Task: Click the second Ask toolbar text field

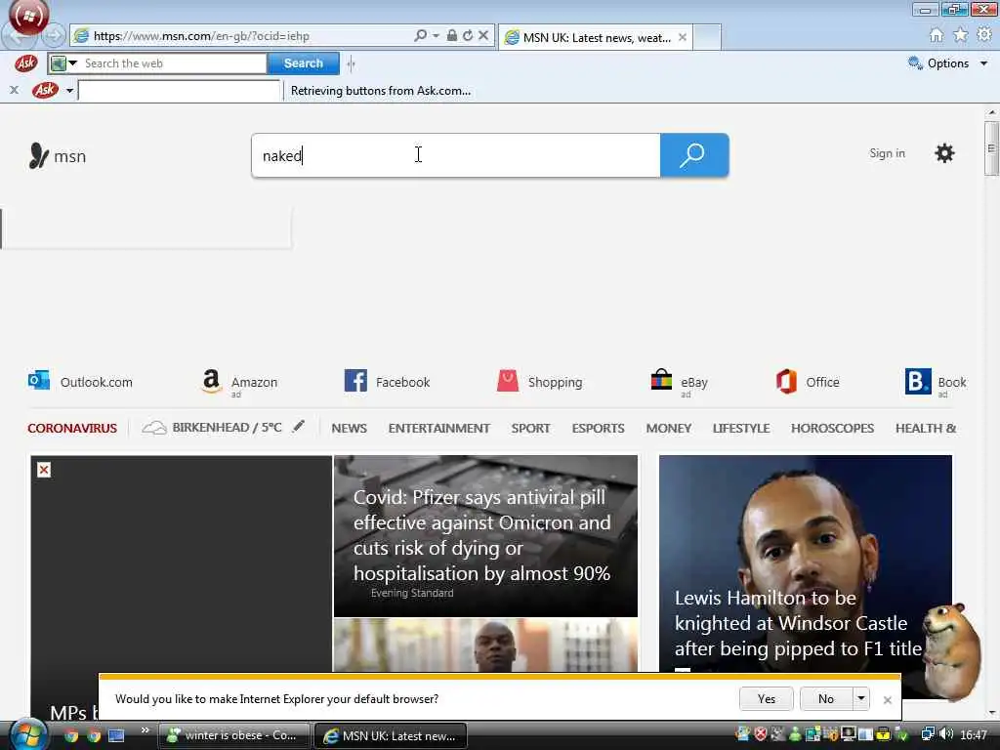Action: (180, 90)
